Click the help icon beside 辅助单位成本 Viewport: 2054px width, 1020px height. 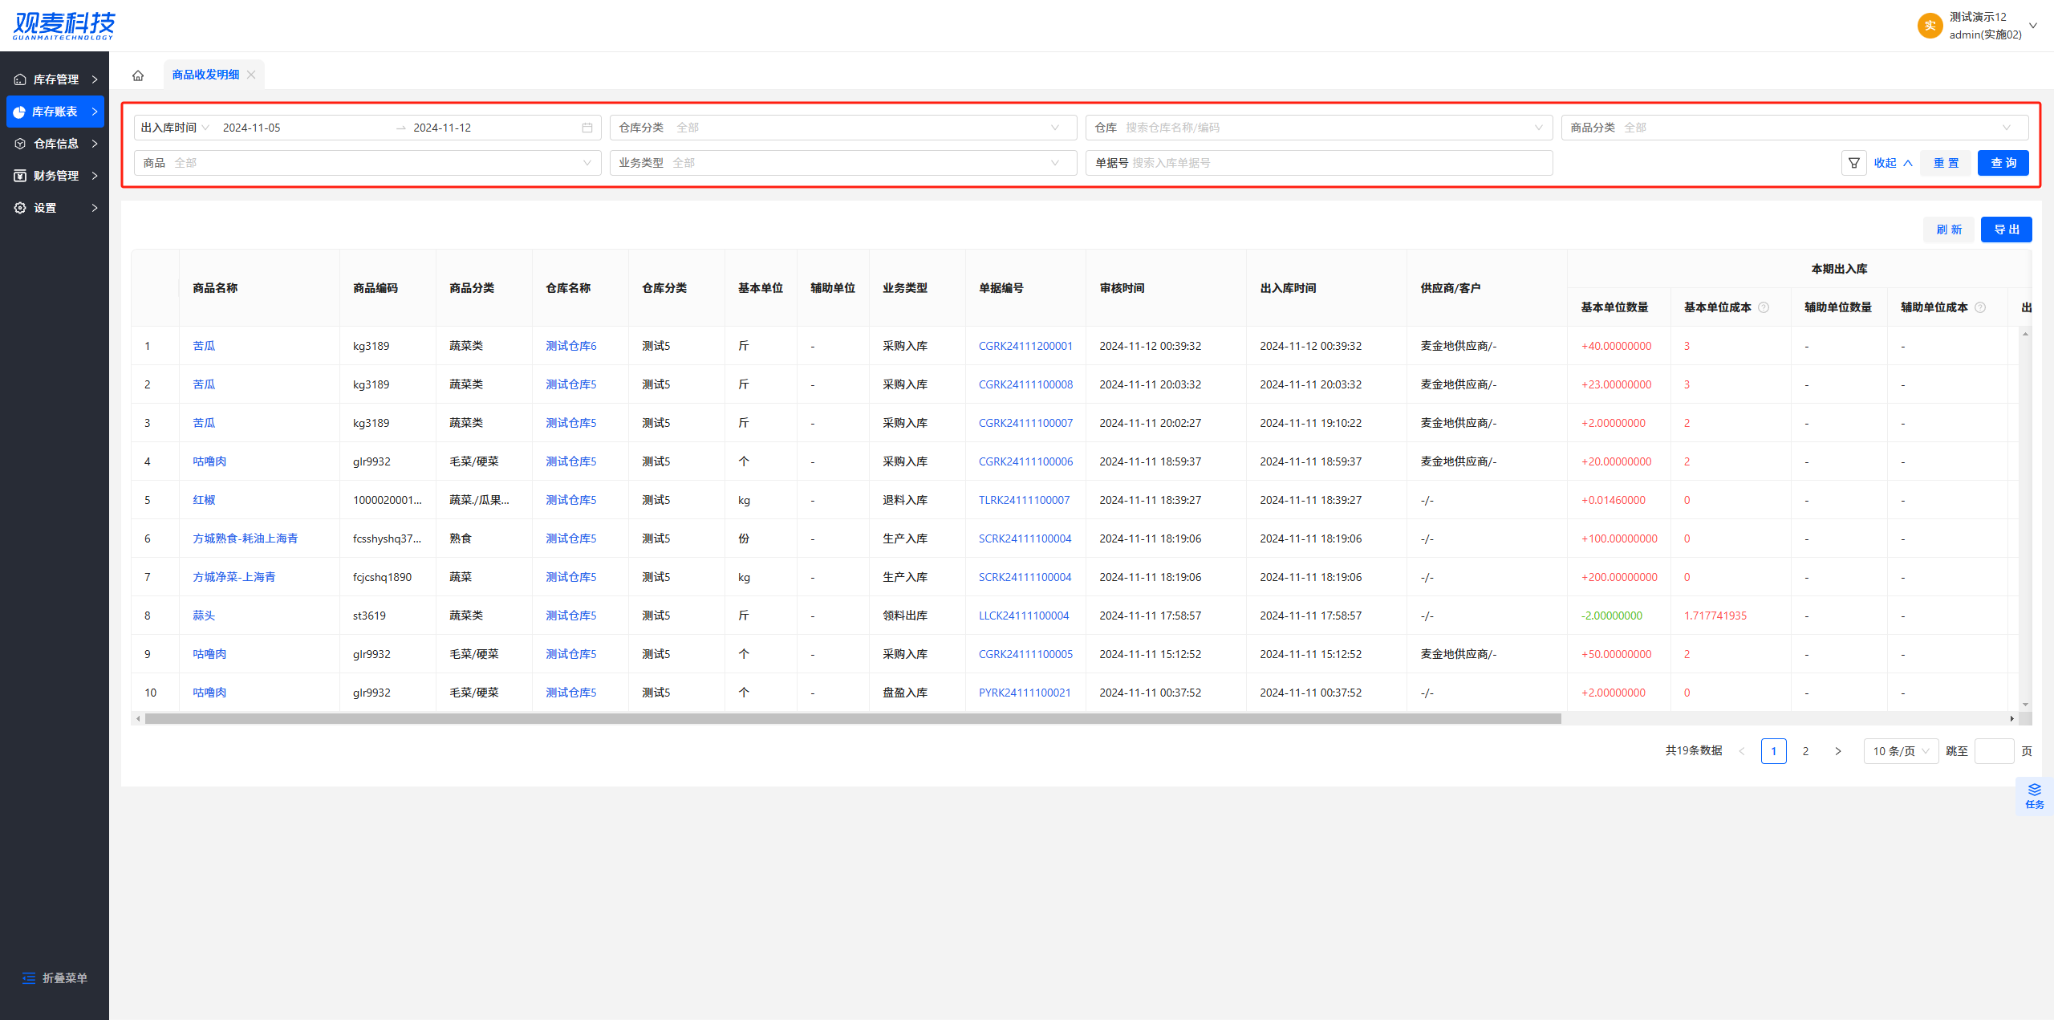coord(1980,307)
